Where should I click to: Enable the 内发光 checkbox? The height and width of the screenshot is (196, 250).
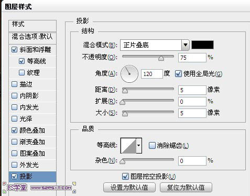(14, 107)
